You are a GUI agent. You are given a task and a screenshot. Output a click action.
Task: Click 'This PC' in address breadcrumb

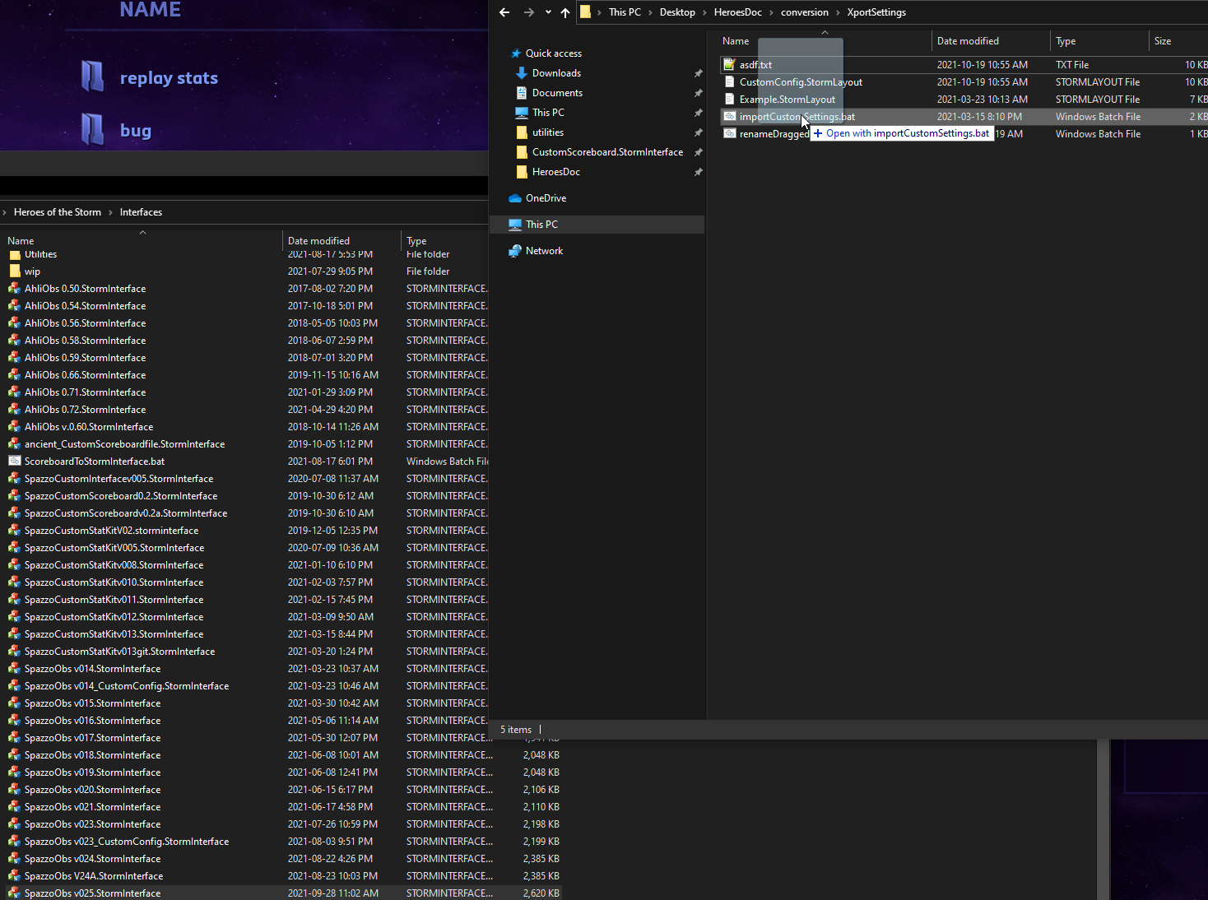[x=625, y=12]
